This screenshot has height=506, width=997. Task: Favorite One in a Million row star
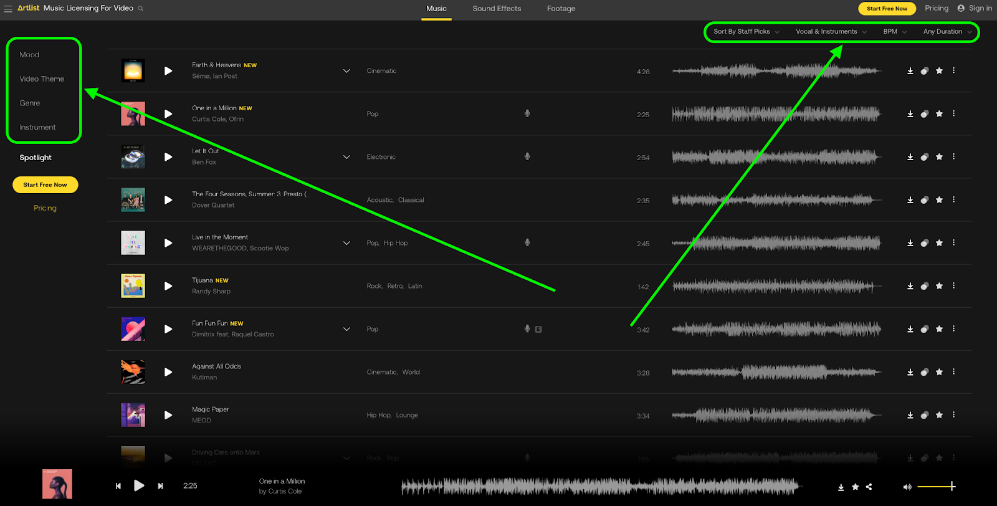pyautogui.click(x=940, y=113)
